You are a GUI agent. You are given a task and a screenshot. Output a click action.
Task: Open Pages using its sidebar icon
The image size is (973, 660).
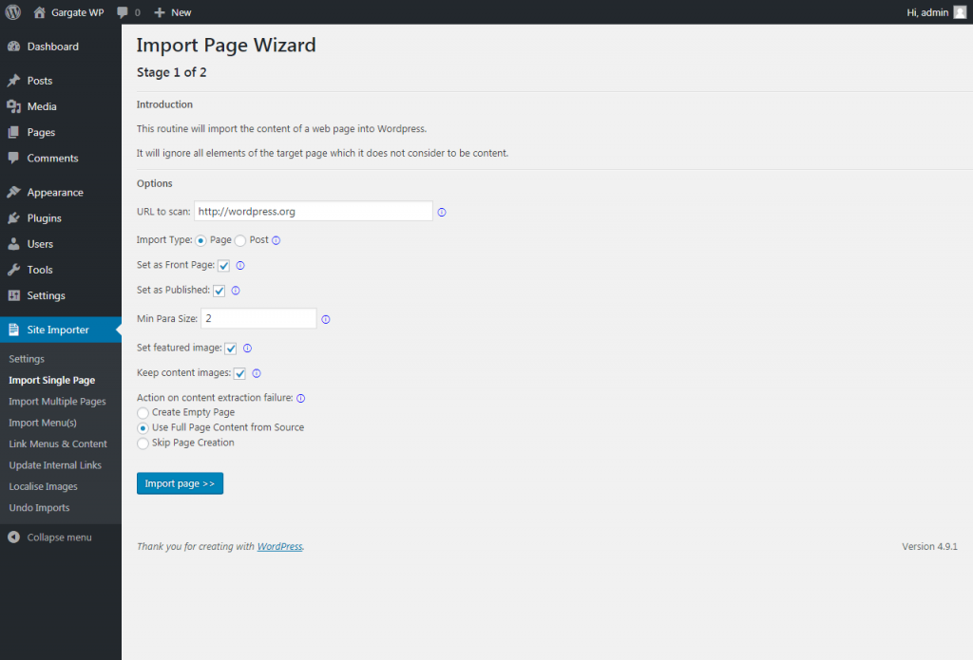click(x=15, y=132)
